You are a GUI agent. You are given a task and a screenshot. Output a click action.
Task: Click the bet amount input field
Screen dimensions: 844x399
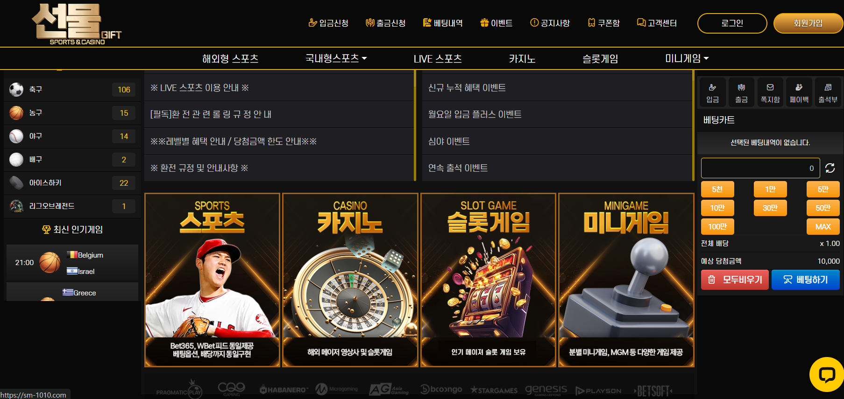760,168
